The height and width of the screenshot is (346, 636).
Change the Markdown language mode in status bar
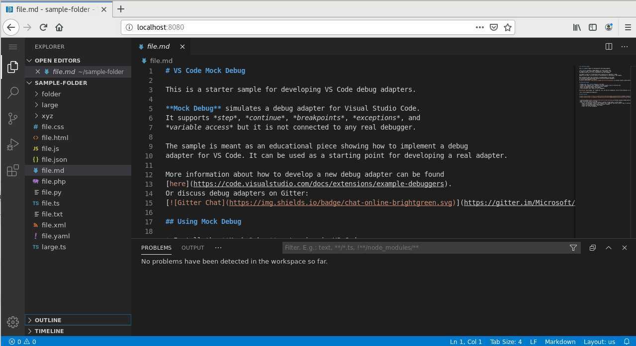pos(560,342)
